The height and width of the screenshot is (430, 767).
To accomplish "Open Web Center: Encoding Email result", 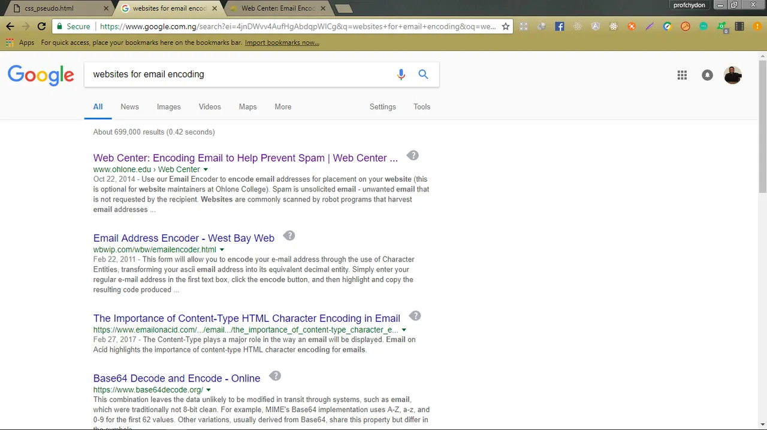I will (x=245, y=158).
